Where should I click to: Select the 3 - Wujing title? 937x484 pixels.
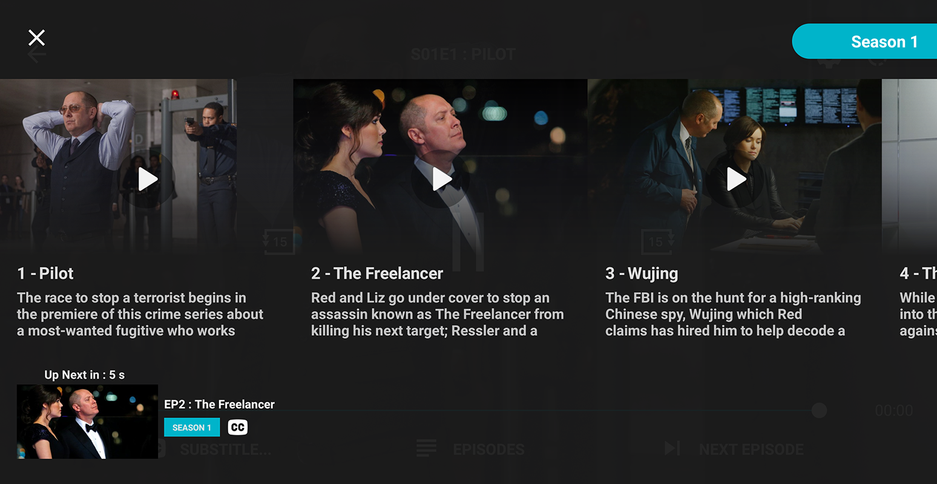(x=642, y=273)
